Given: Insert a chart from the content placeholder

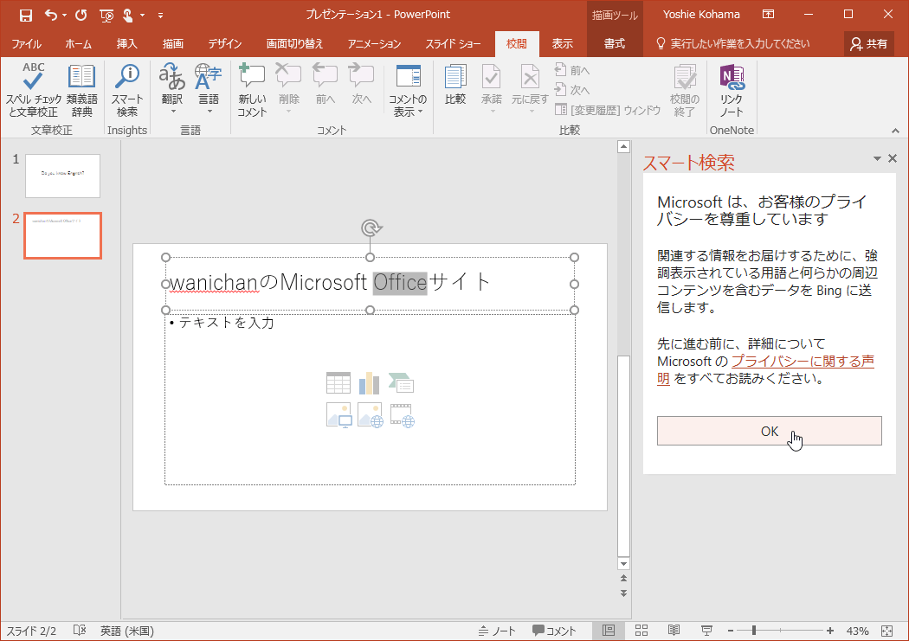Looking at the screenshot, I should coord(370,382).
